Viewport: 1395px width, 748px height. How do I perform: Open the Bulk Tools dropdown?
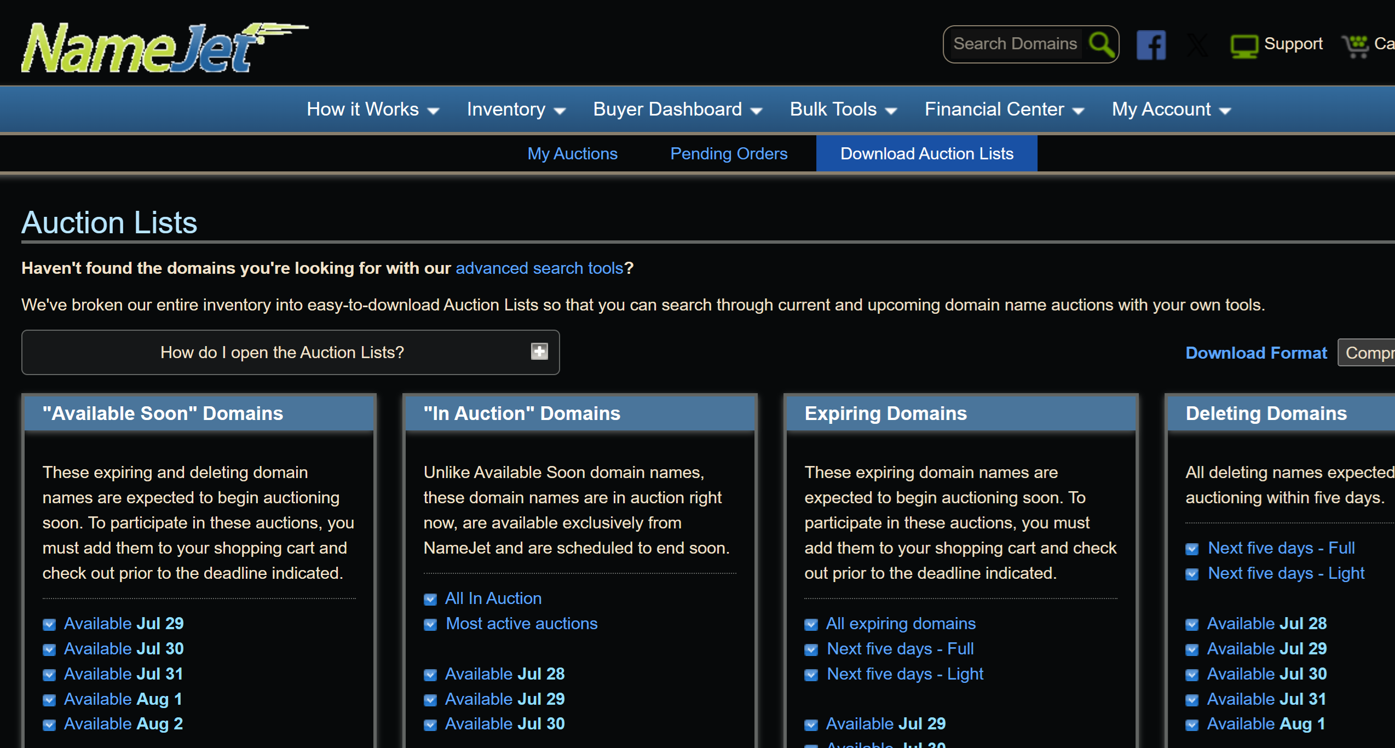point(843,110)
